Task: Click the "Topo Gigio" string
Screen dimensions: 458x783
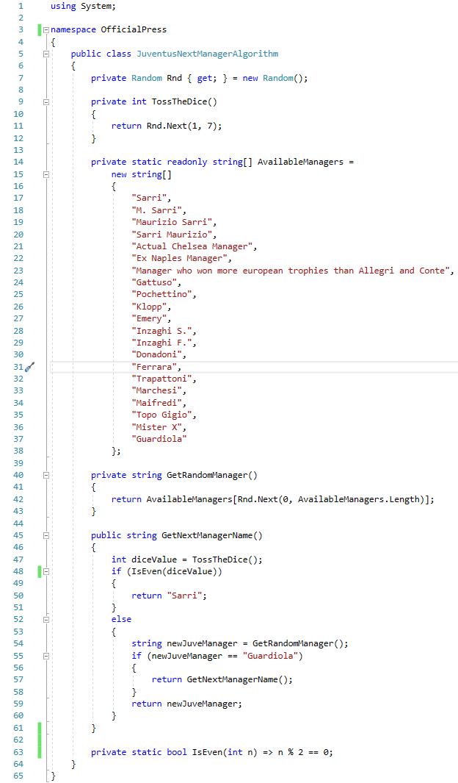Action: click(161, 415)
